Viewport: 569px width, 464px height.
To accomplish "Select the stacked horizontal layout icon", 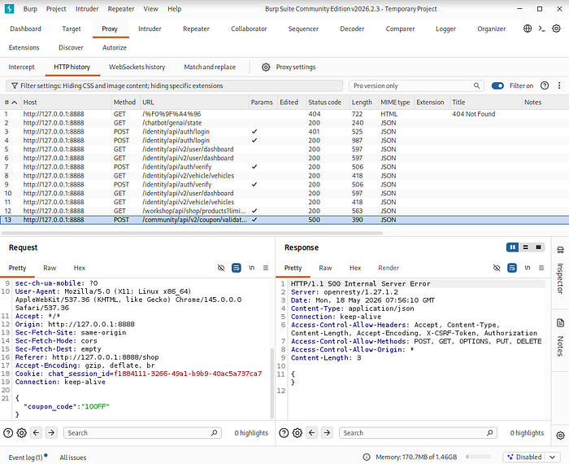I will 525,247.
